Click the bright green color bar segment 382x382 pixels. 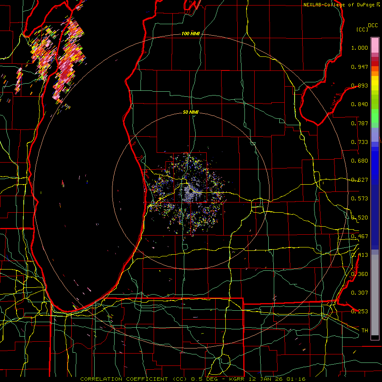[x=375, y=116]
